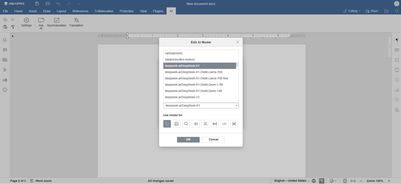Open the document language dropdown
The height and width of the screenshot is (184, 401).
pos(292,181)
